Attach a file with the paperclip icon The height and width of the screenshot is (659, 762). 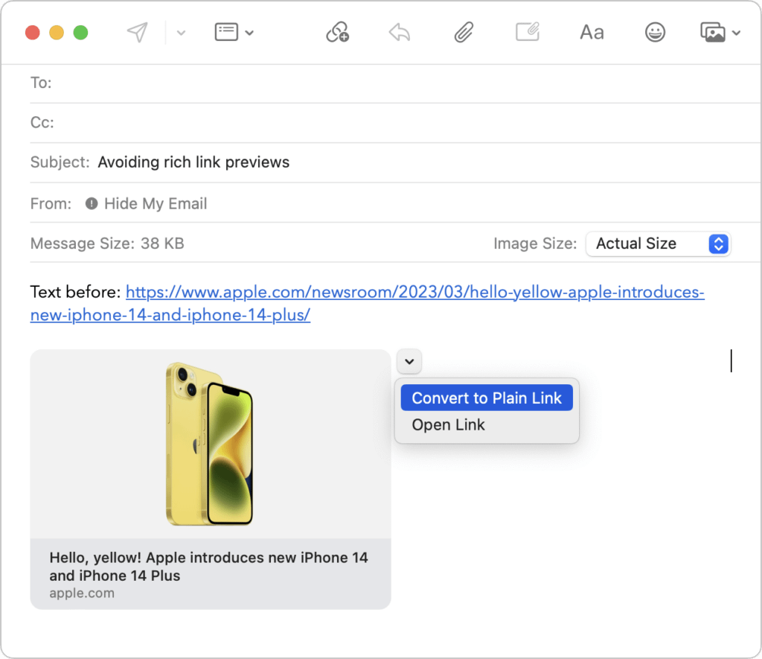tap(464, 32)
